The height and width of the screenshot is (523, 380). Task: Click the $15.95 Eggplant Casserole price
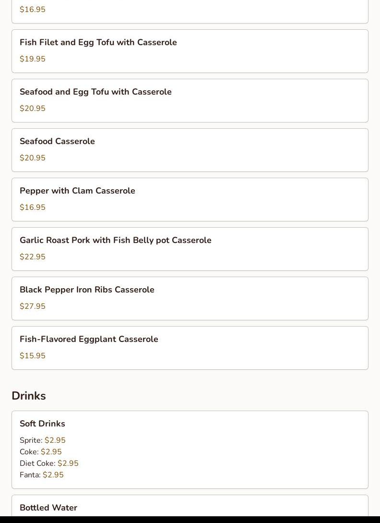coord(33,356)
